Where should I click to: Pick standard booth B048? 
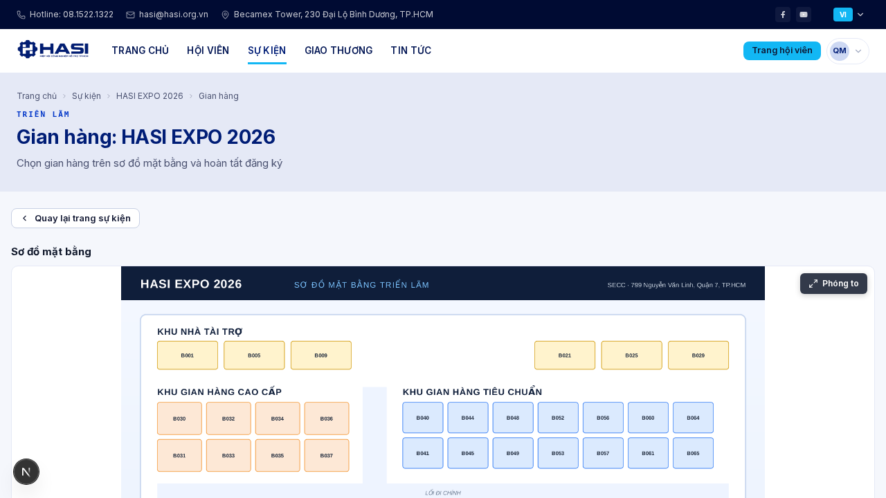pos(513,418)
